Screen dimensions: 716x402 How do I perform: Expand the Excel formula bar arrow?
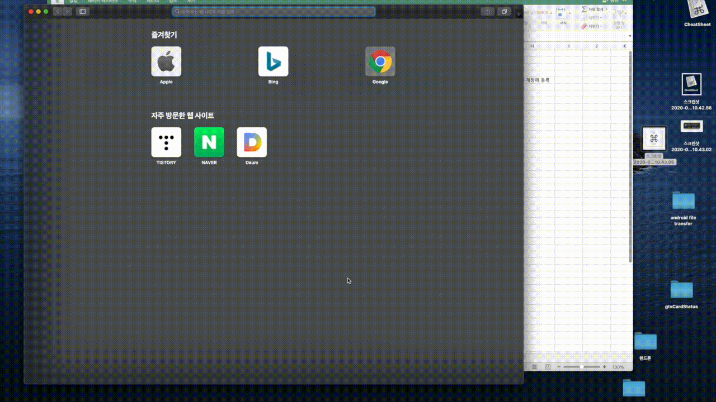[x=630, y=36]
